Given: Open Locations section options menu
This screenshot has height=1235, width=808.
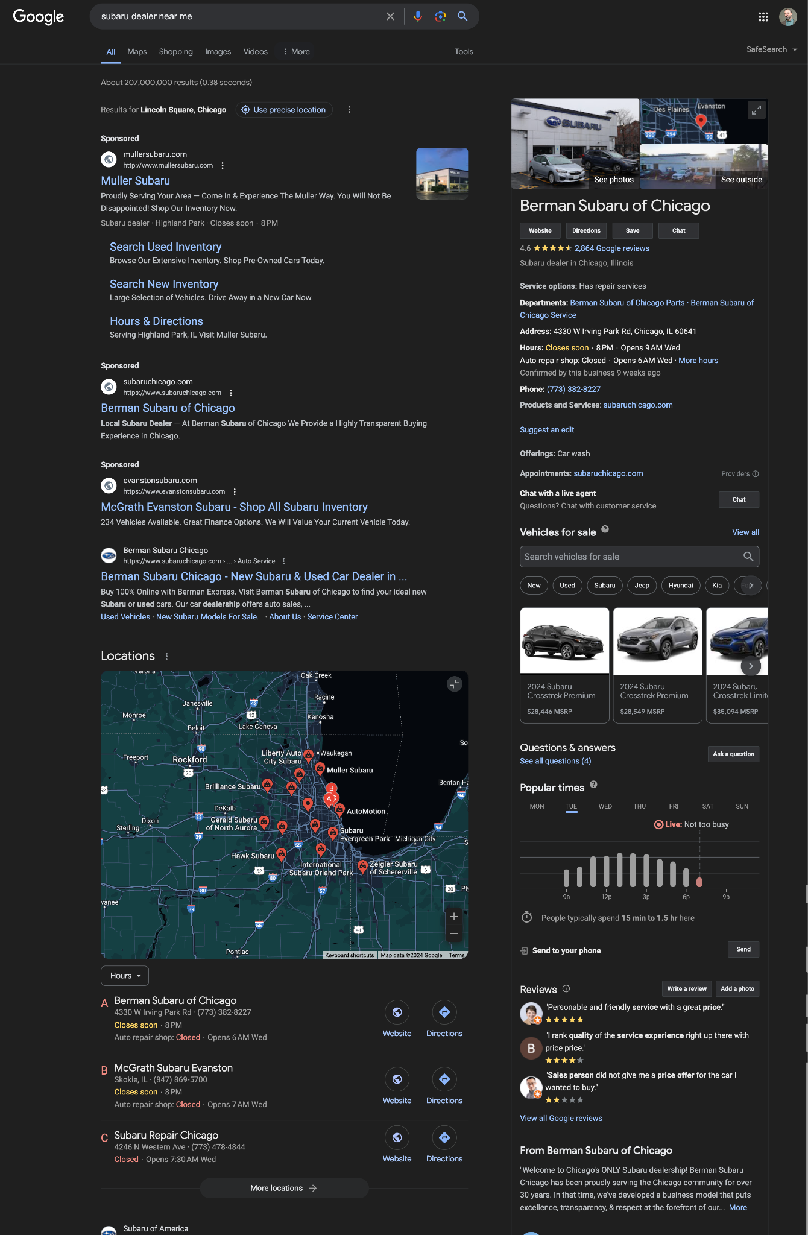Looking at the screenshot, I should pyautogui.click(x=166, y=656).
